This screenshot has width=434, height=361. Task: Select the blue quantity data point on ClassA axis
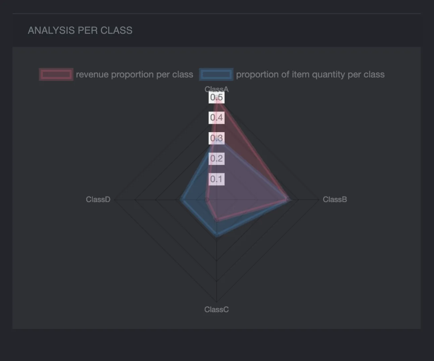coord(217,139)
